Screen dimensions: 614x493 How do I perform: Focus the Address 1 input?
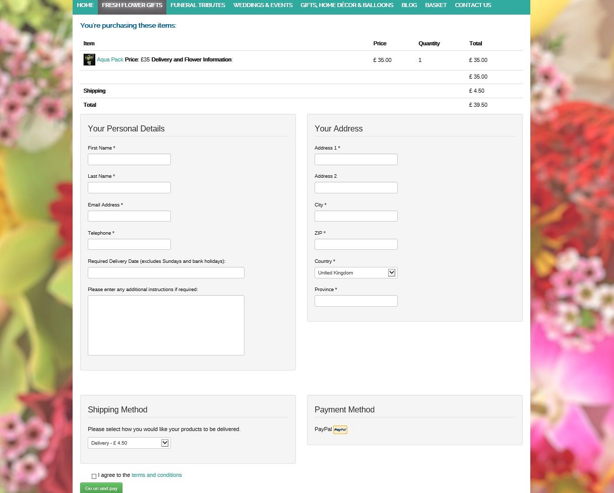pyautogui.click(x=356, y=160)
